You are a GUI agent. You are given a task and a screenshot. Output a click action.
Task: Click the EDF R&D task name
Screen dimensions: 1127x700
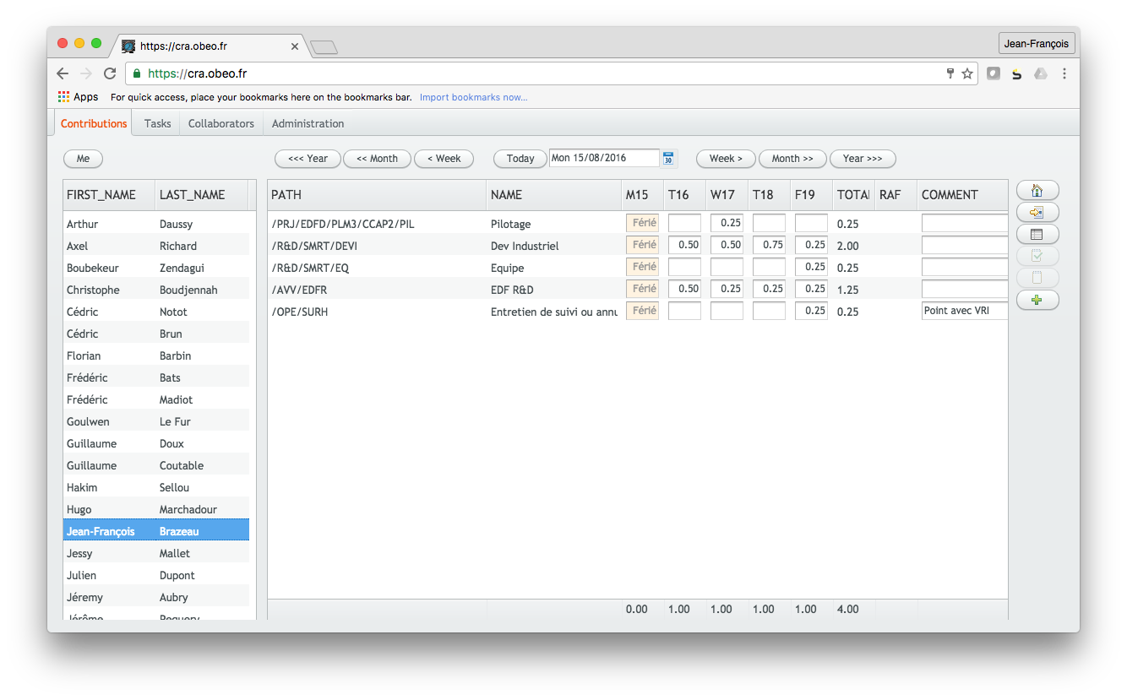[x=512, y=290]
